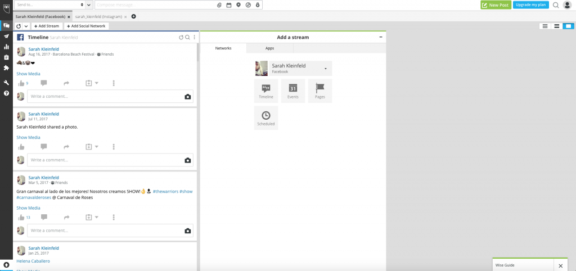Image resolution: width=576 pixels, height=271 pixels.
Task: Click the upload arrow icon at sidebar bottom
Action: pos(6,265)
